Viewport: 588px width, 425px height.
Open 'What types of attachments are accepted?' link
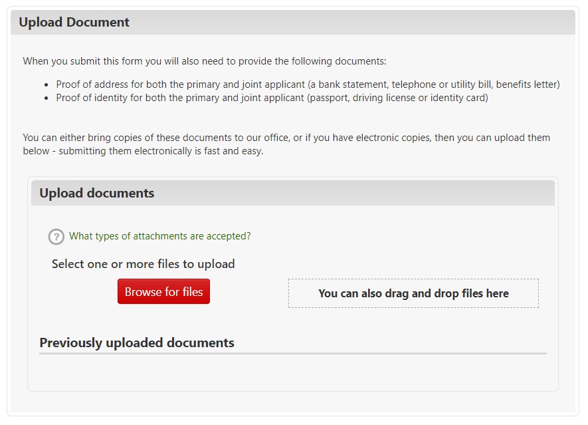(160, 236)
